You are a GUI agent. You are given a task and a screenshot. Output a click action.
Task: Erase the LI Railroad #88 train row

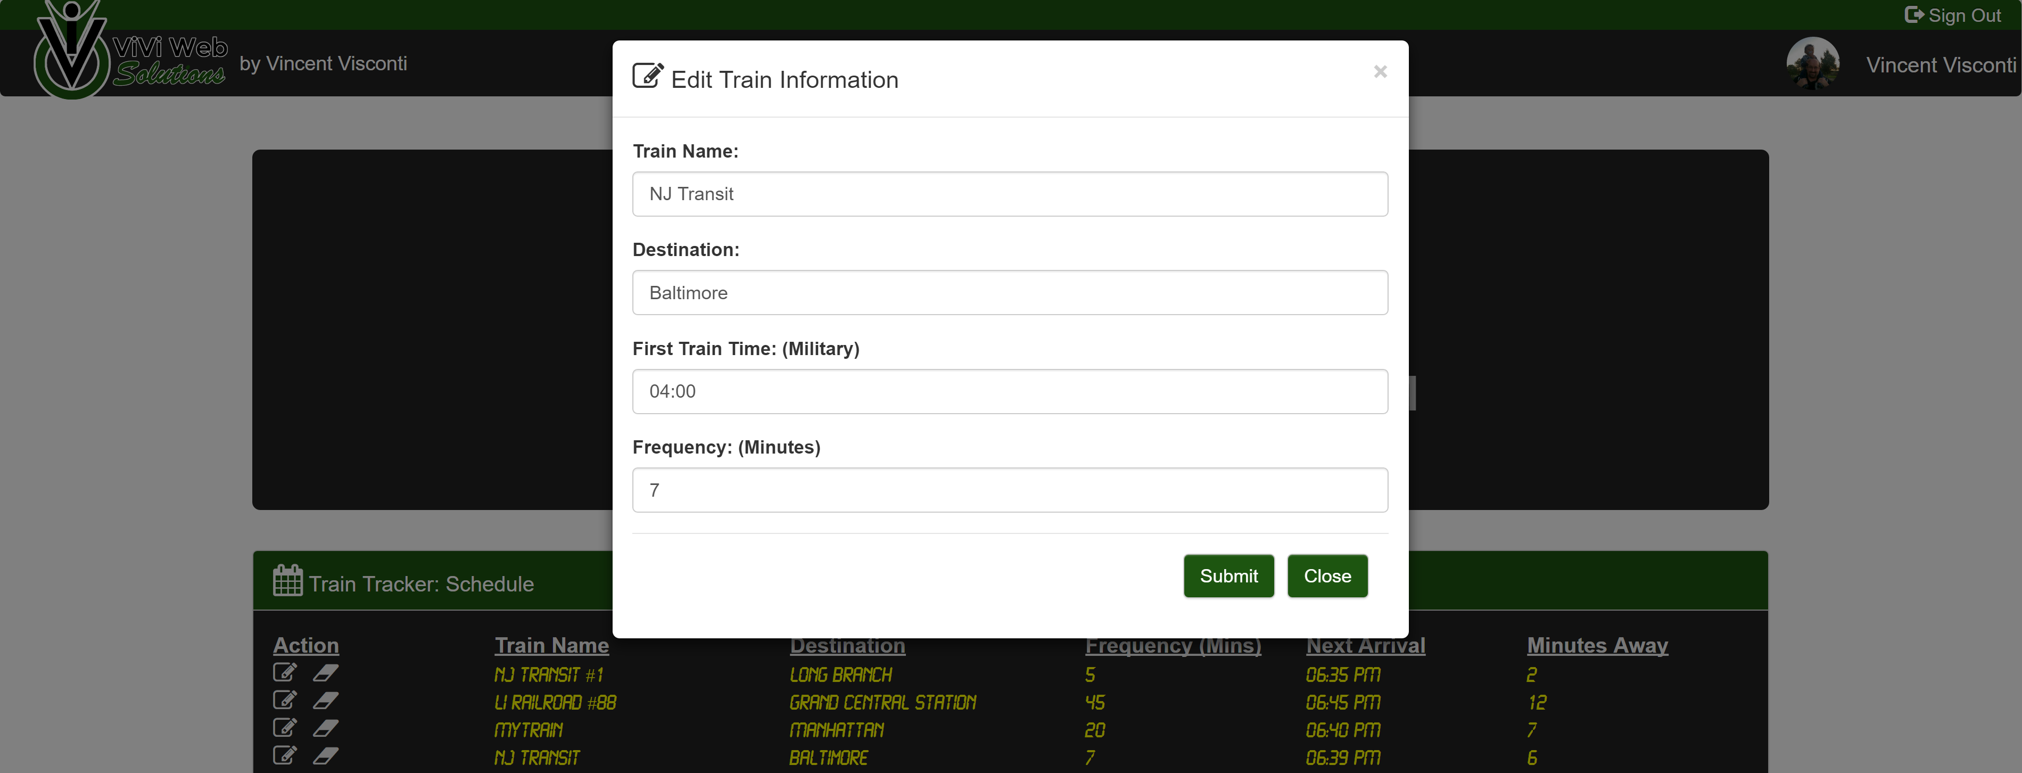pyautogui.click(x=326, y=700)
